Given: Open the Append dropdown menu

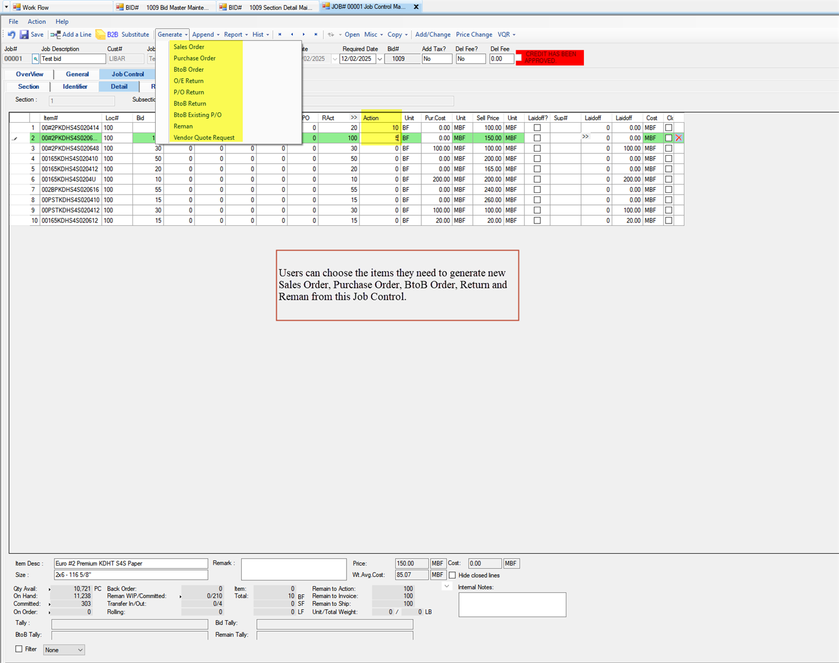Looking at the screenshot, I should point(205,35).
